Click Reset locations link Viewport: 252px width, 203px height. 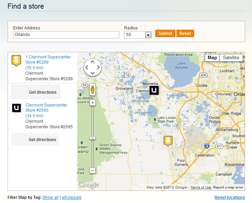click(x=230, y=197)
